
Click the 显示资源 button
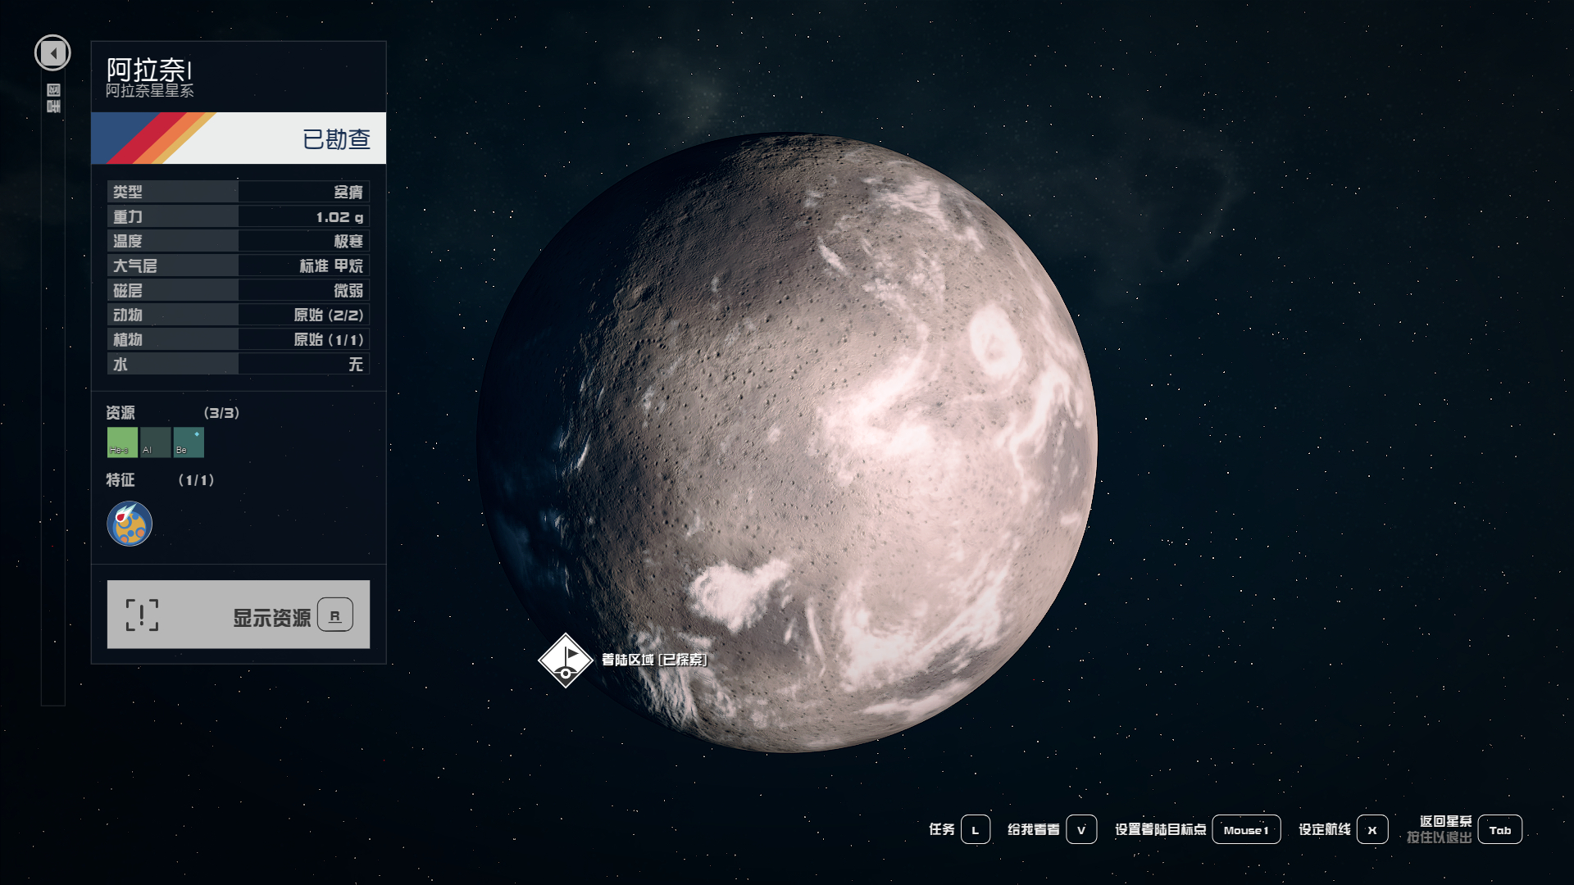tap(239, 615)
